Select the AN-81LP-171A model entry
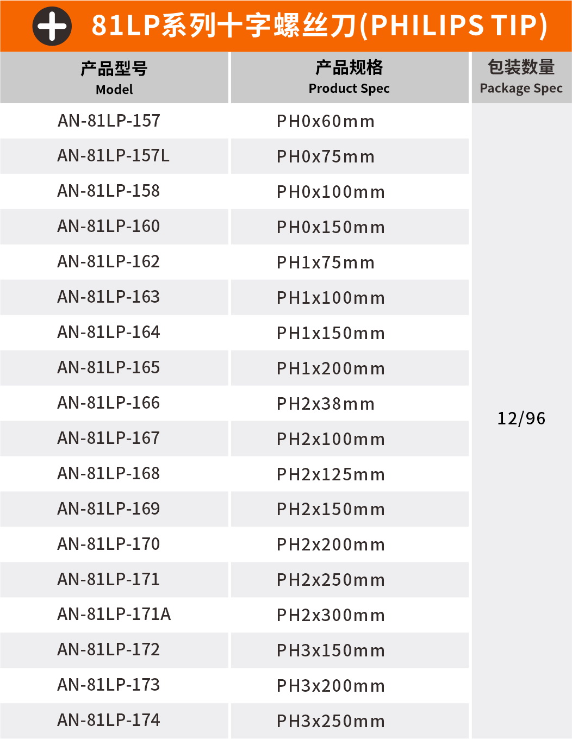 pos(114,615)
